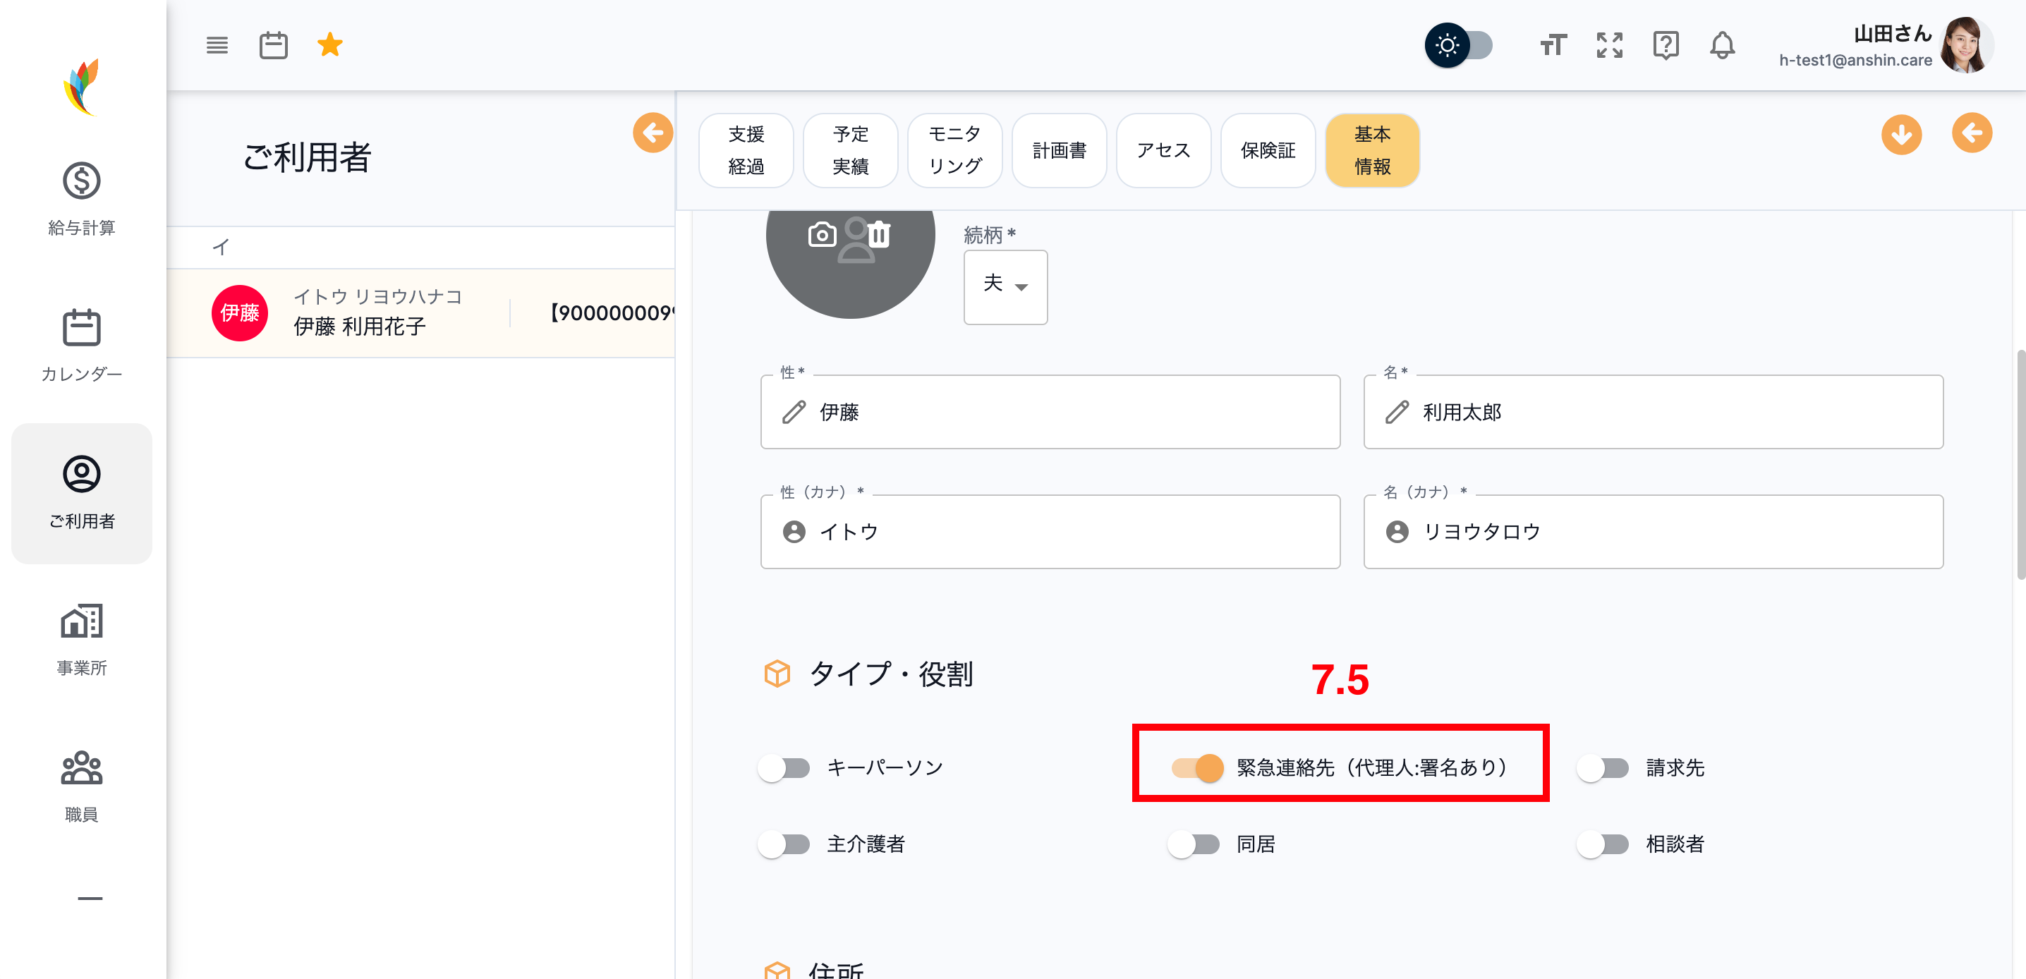Screen dimensions: 2026x979
Task: Open the 保険証 tab
Action: [1268, 150]
